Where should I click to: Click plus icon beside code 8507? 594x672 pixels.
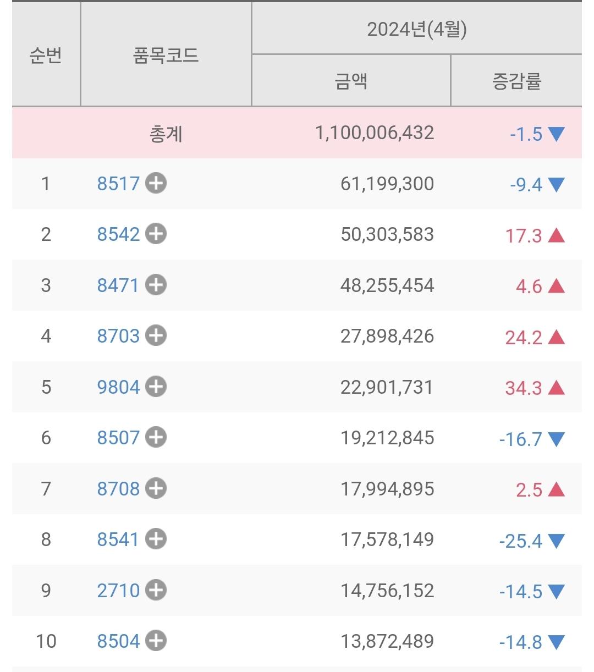pyautogui.click(x=156, y=437)
